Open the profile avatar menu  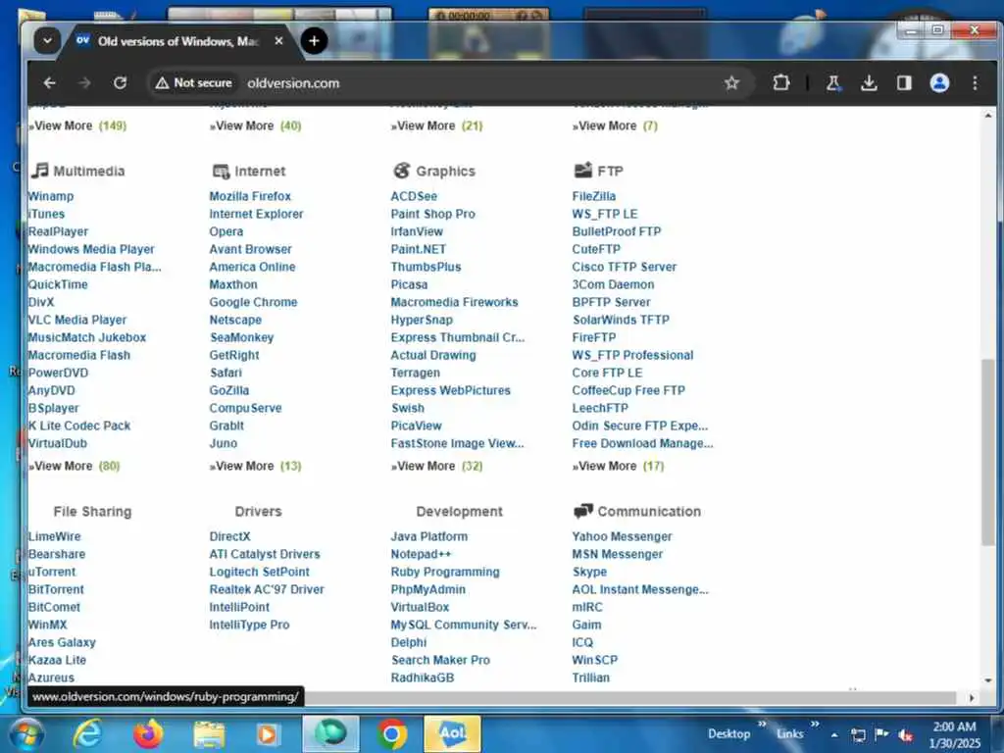click(x=939, y=82)
